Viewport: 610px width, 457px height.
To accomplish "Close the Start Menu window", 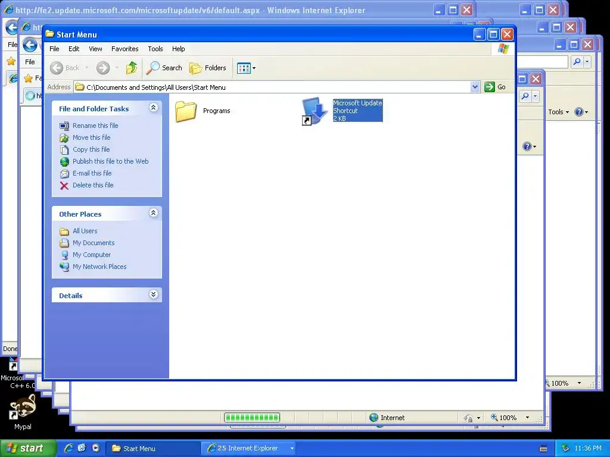I will click(508, 35).
